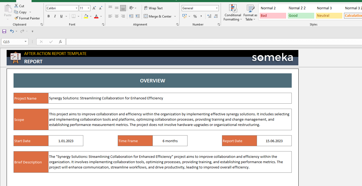The height and width of the screenshot is (186, 362).
Task: Click the Redo arrow
Action: point(22,31)
